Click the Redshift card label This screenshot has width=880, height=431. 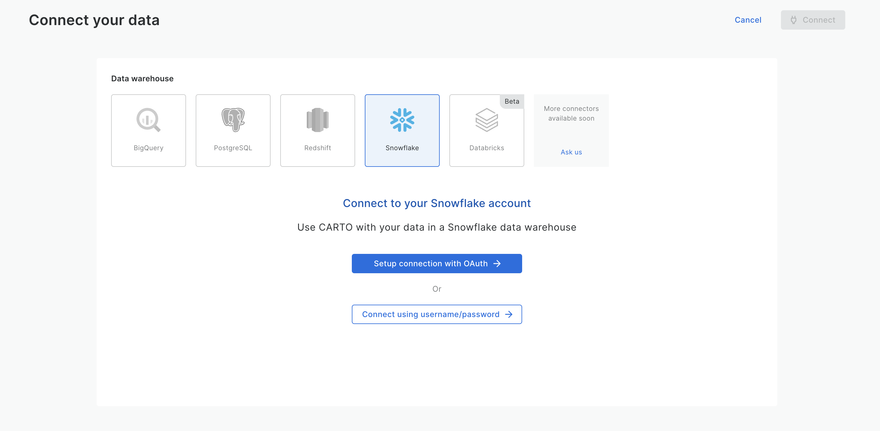point(317,148)
